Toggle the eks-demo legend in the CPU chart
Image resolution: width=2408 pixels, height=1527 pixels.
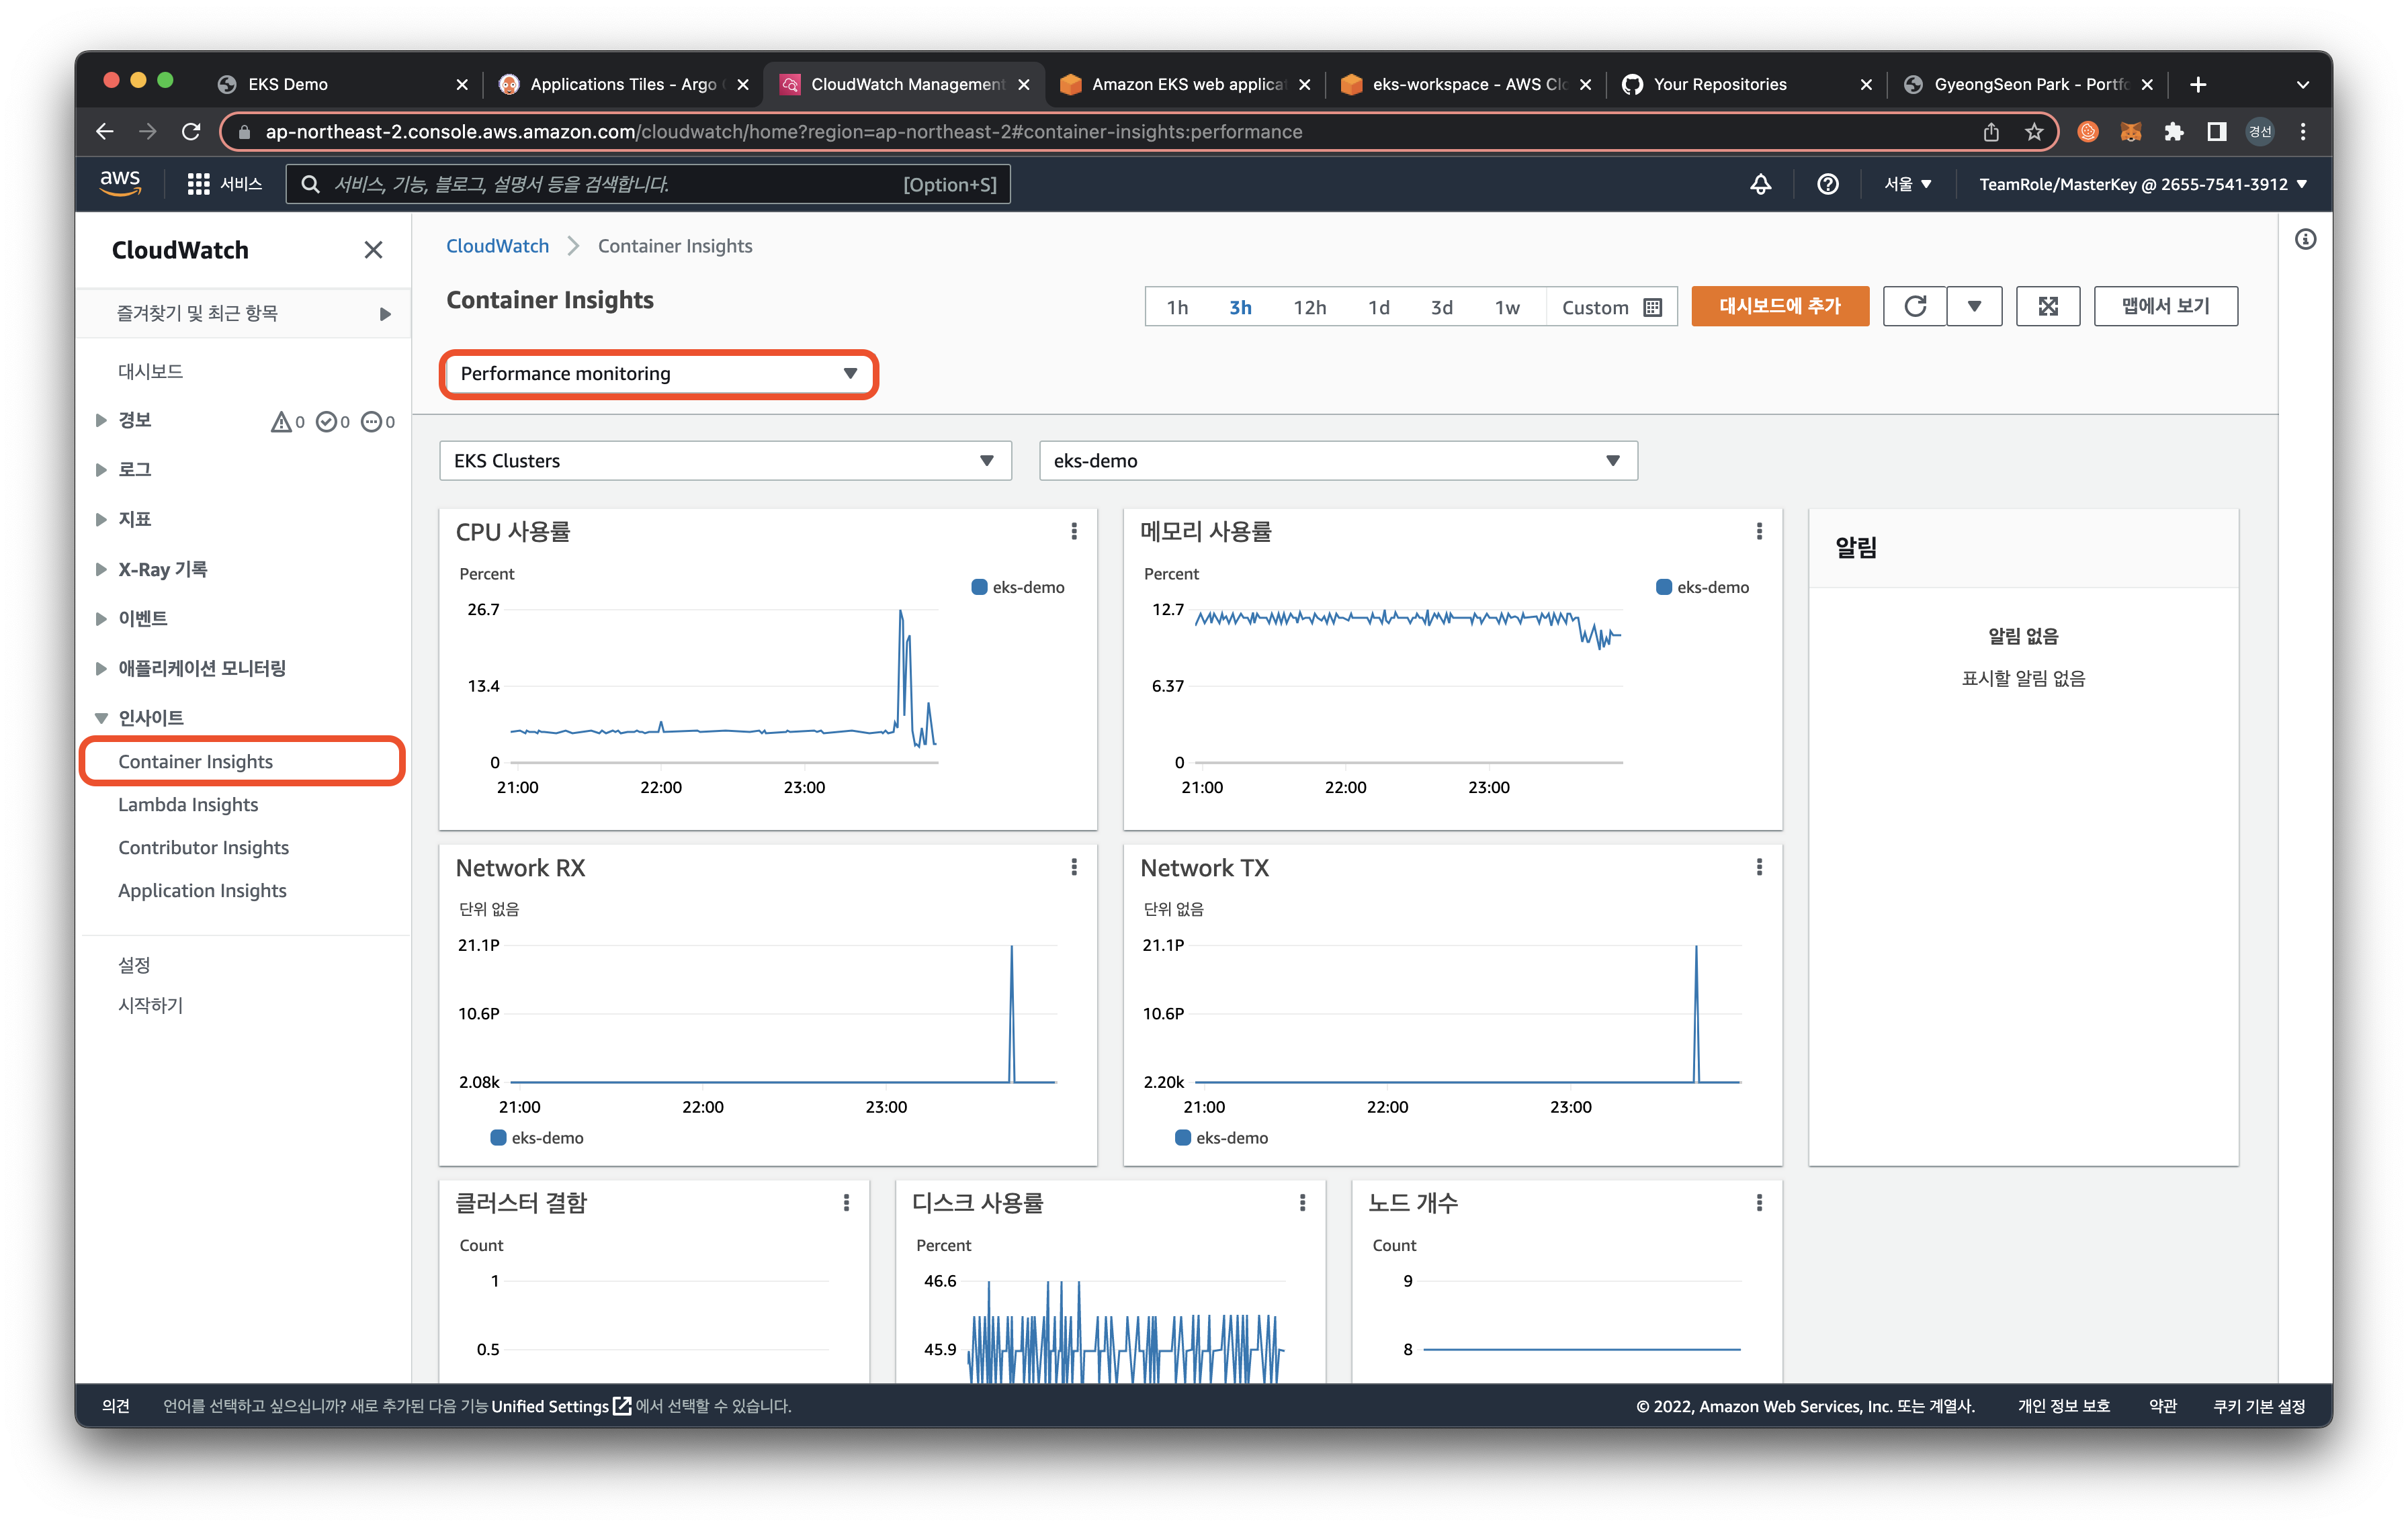pyautogui.click(x=1018, y=588)
